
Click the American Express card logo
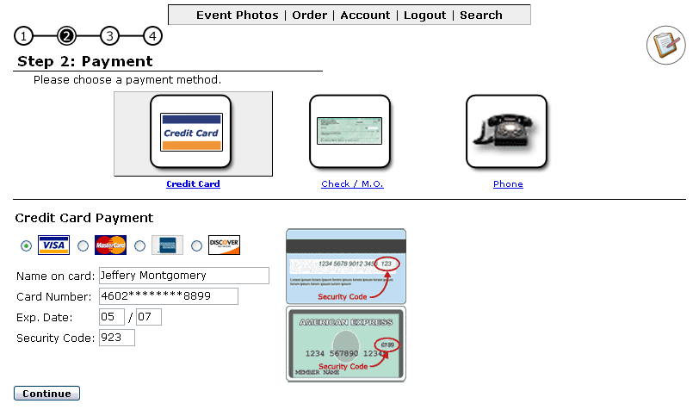coord(167,245)
